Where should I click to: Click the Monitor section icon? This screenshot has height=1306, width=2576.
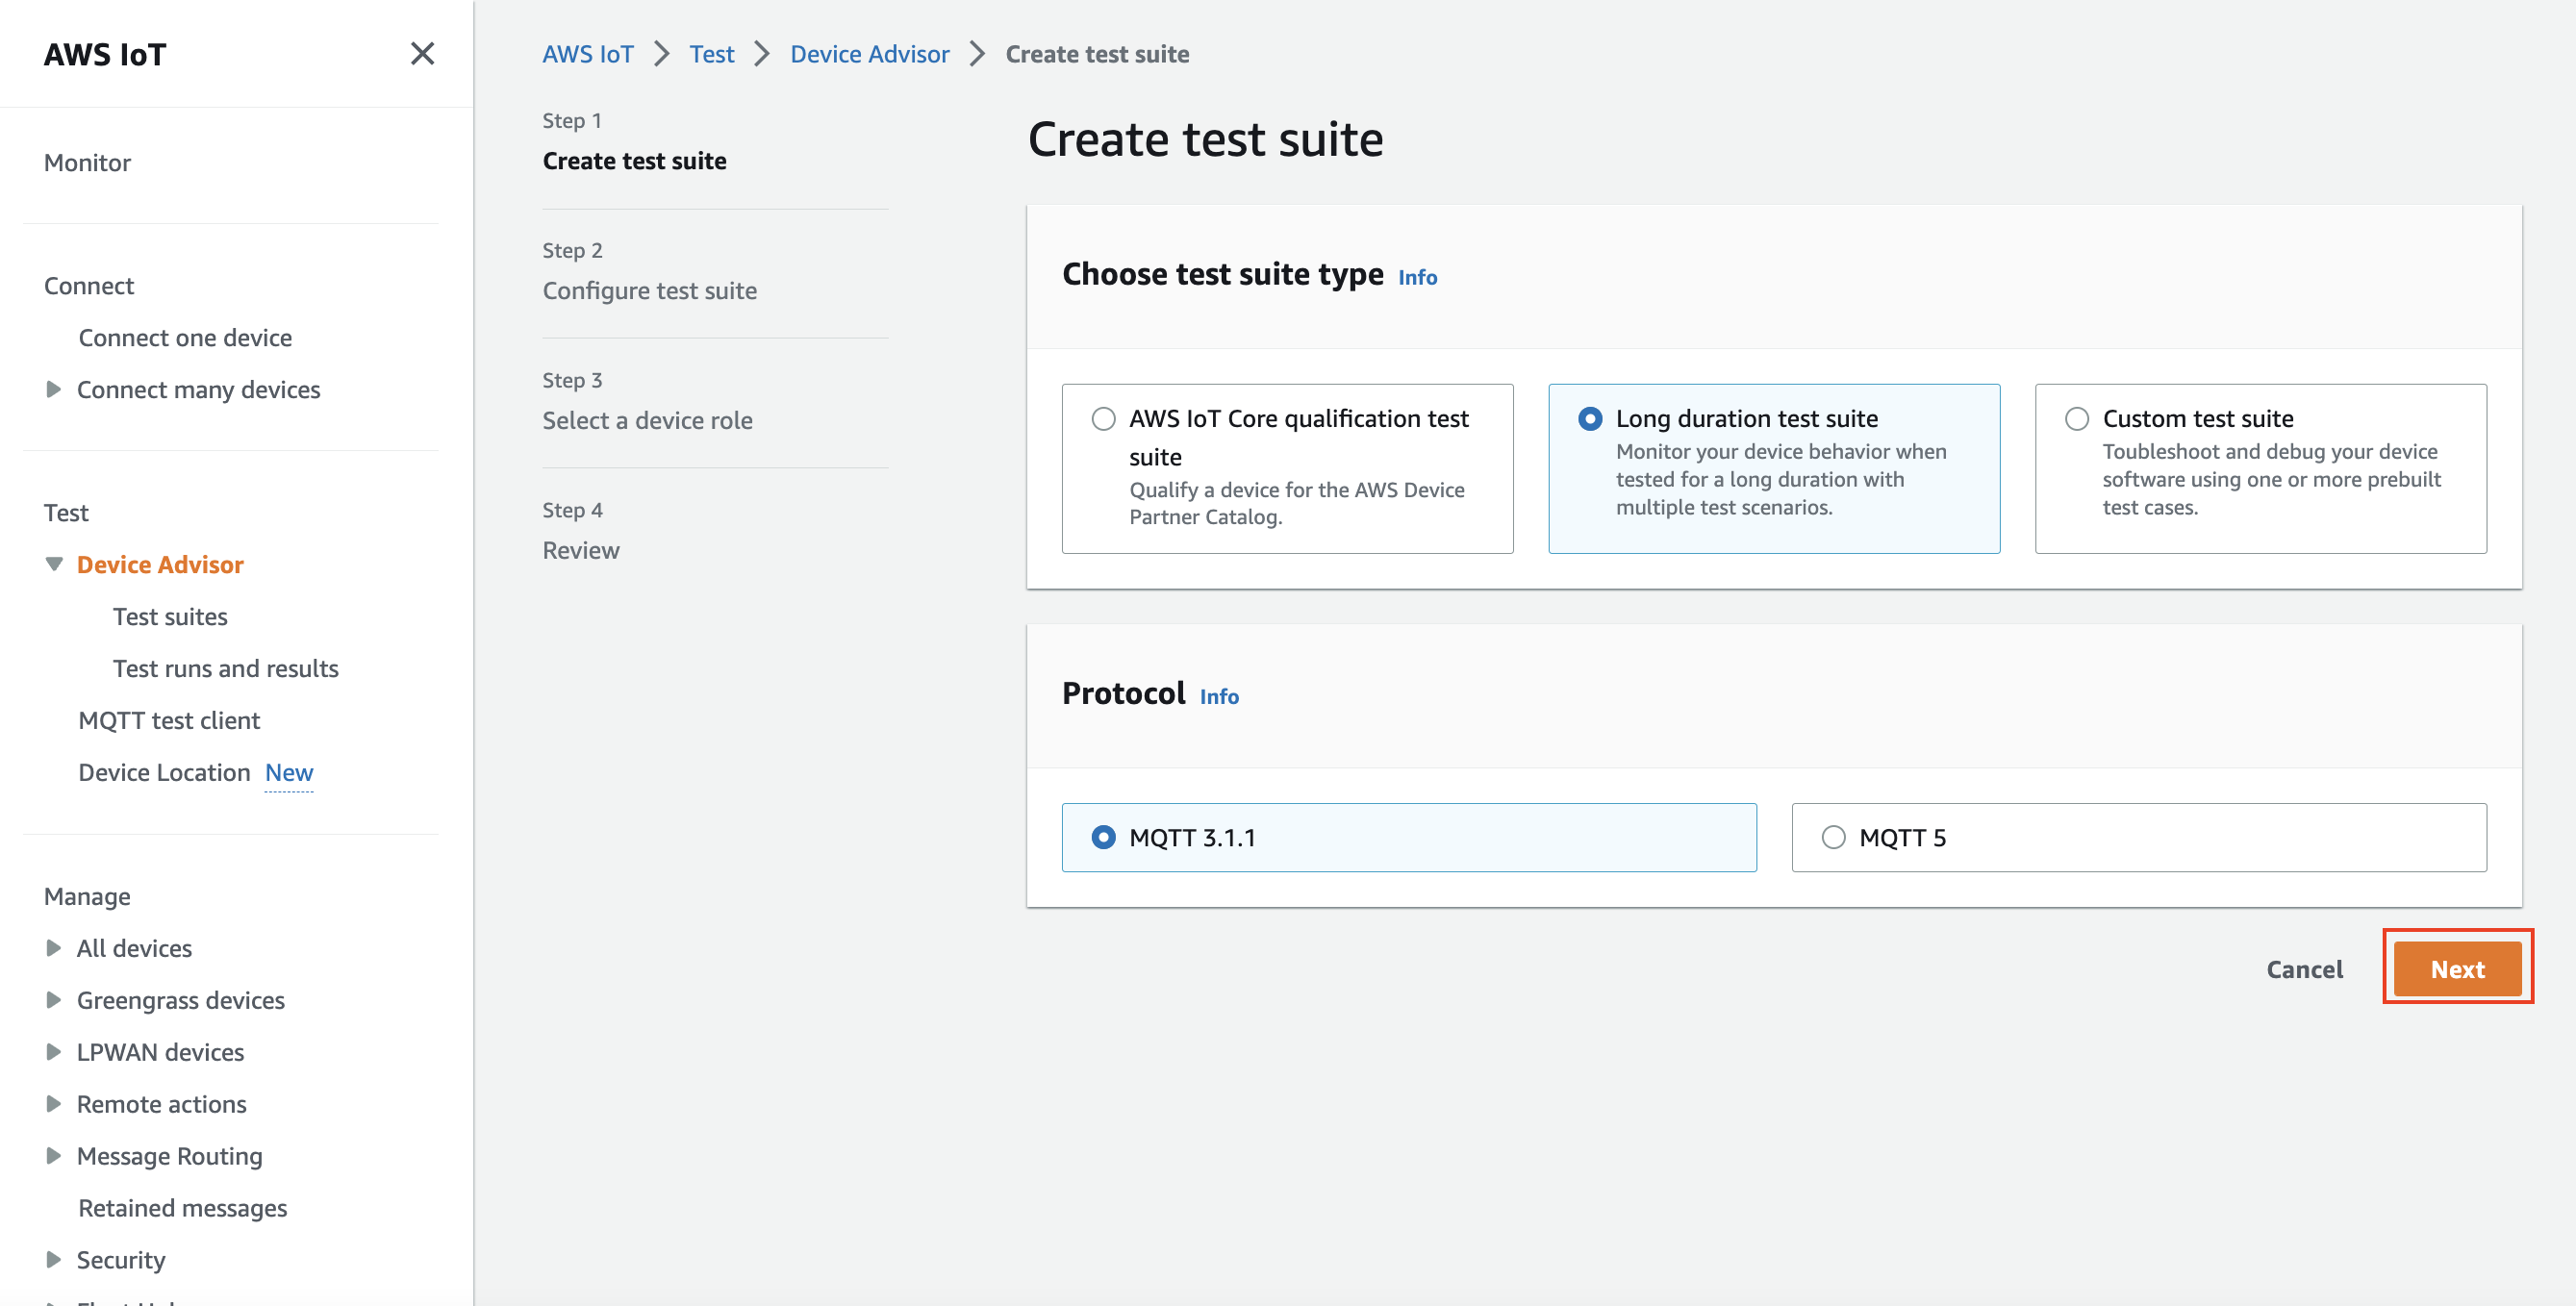91,162
